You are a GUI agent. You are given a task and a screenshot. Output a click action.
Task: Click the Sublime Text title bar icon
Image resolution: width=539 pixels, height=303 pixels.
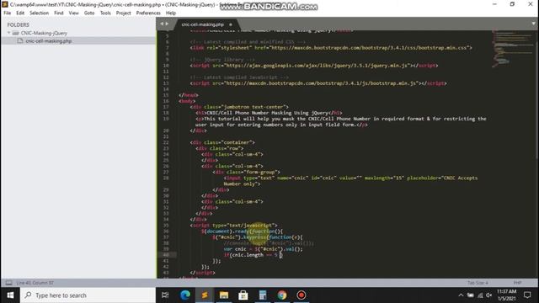(4, 4)
